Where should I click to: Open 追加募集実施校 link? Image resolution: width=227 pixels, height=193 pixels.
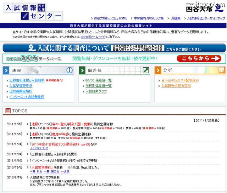click(21, 91)
